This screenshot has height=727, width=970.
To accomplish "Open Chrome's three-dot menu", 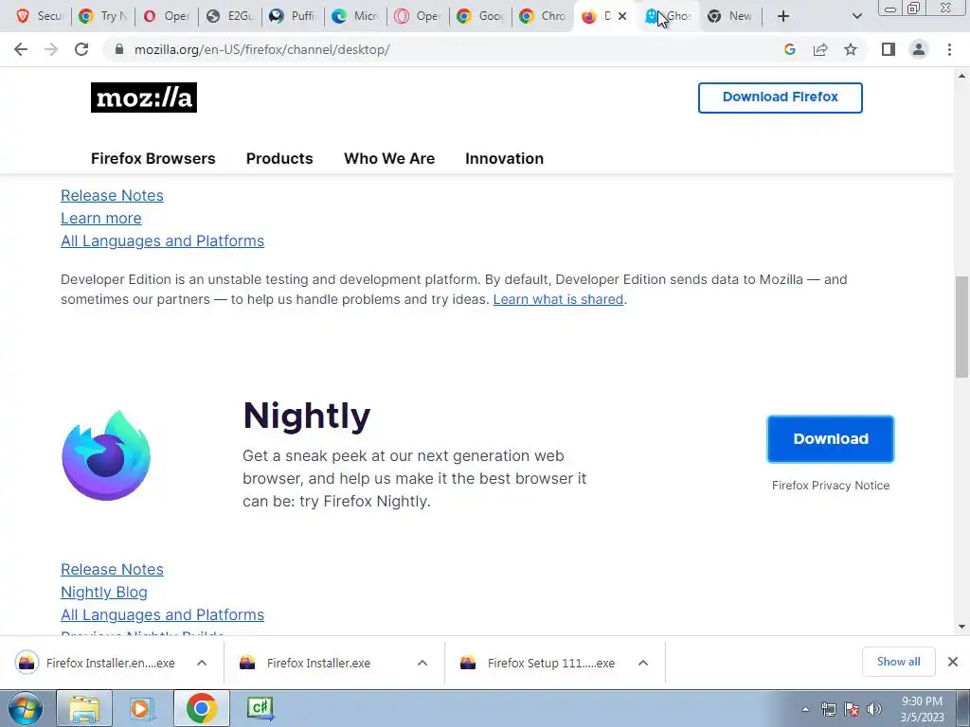I will pos(949,49).
